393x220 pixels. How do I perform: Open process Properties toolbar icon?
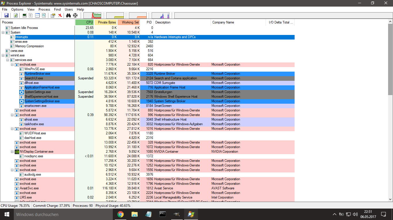coord(53,15)
